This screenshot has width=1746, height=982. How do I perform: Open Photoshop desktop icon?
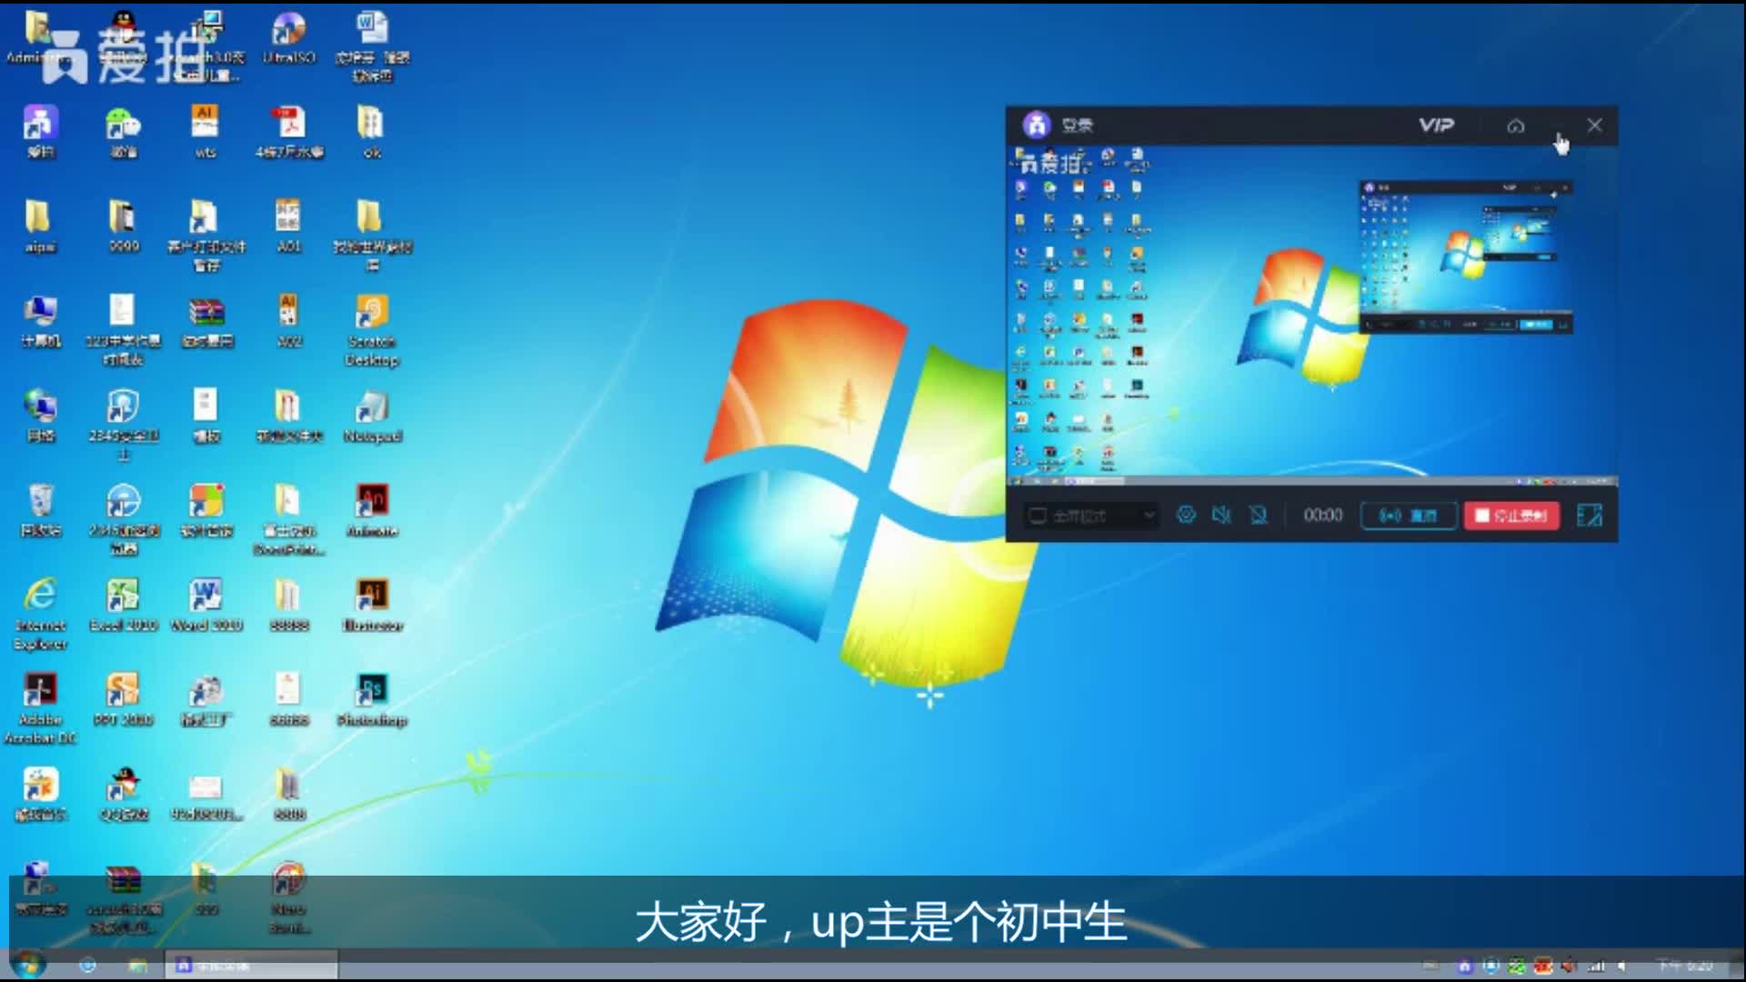click(x=372, y=691)
